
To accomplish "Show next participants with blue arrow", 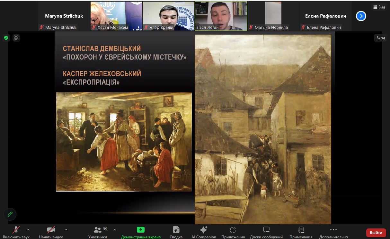I will tap(361, 16).
